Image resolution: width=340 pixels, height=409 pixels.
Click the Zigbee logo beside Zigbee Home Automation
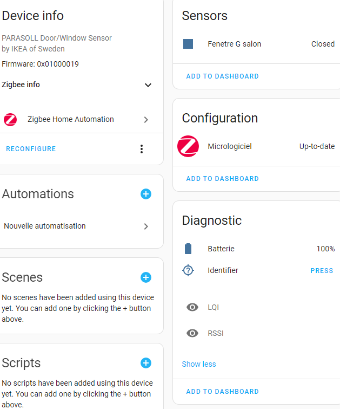[10, 120]
